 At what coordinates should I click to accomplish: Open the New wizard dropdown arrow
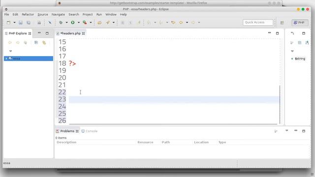point(14,23)
